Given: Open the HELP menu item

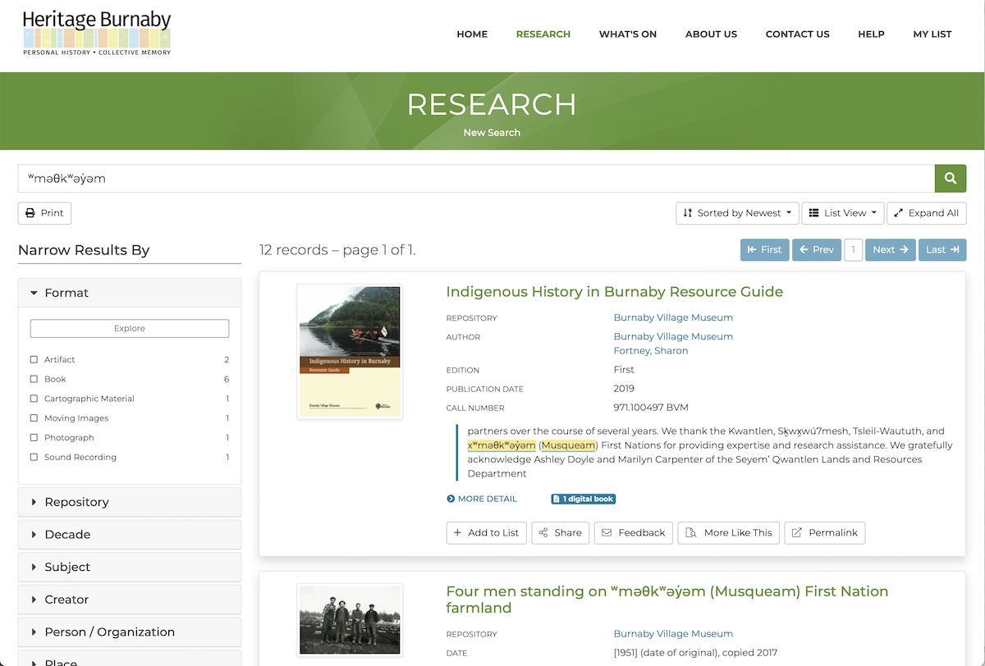Looking at the screenshot, I should (871, 34).
